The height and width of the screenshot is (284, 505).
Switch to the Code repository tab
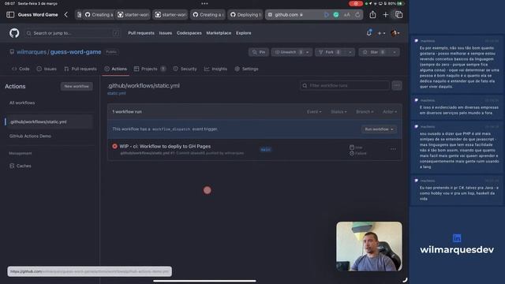point(21,69)
